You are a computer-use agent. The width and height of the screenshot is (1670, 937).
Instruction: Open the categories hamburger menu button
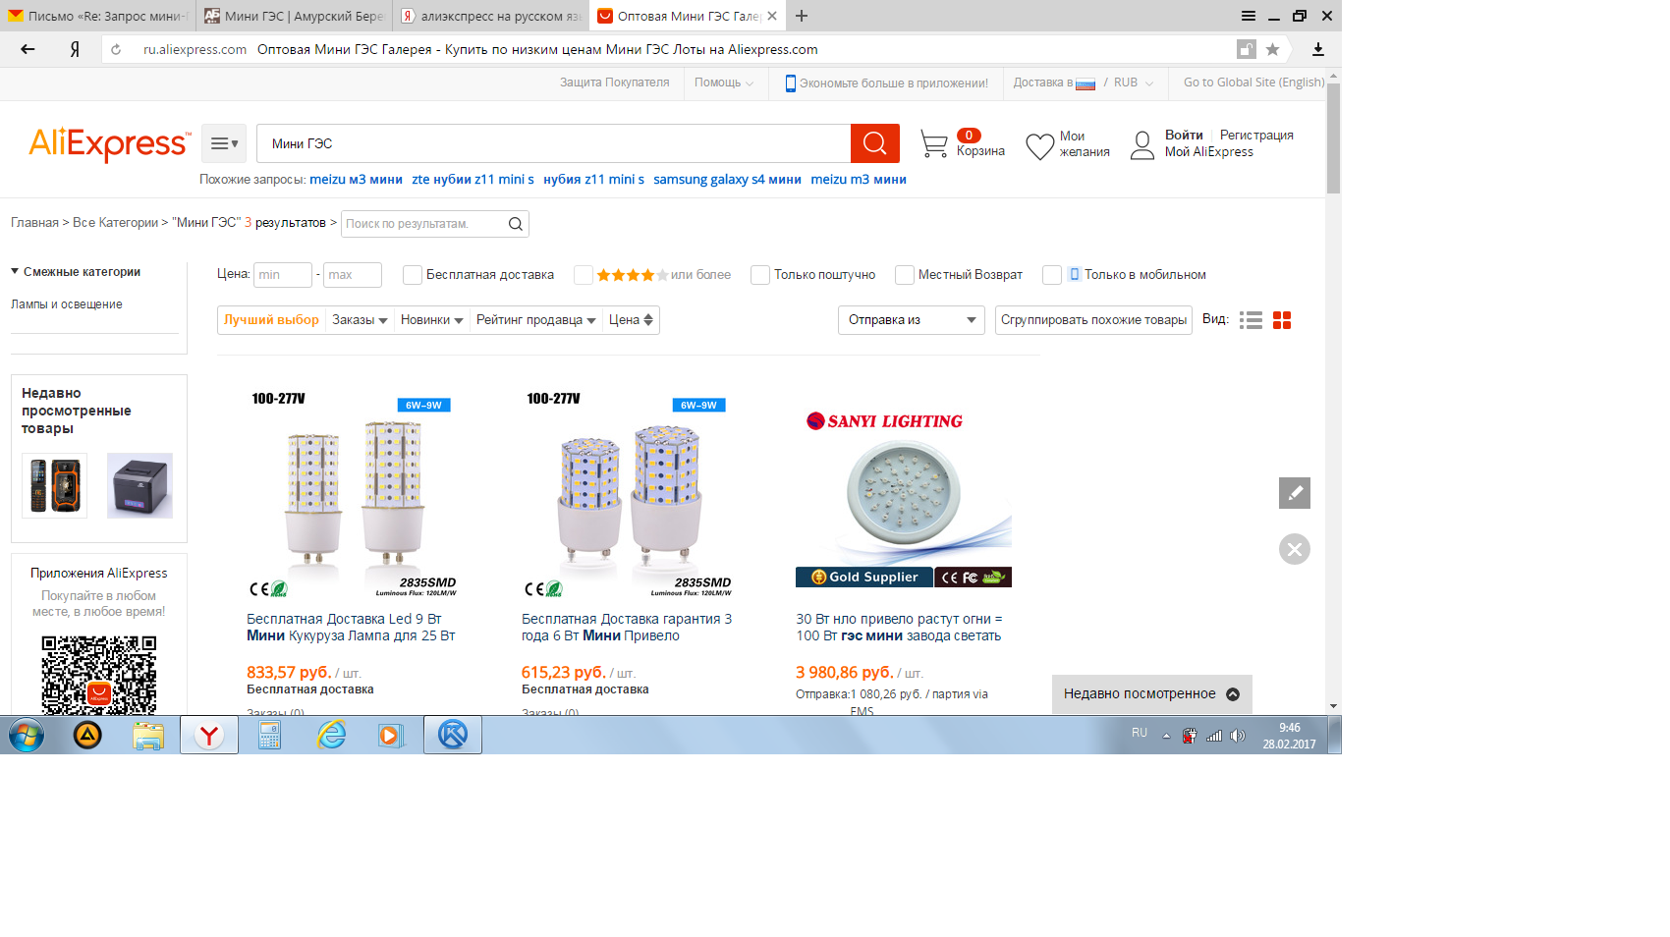[224, 143]
